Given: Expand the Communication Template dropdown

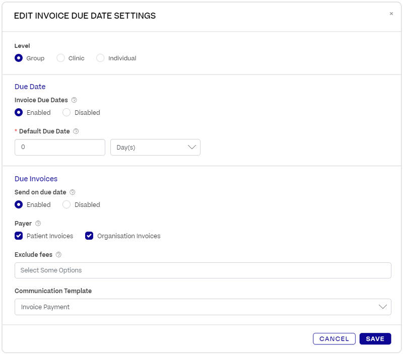Looking at the screenshot, I should click(203, 307).
